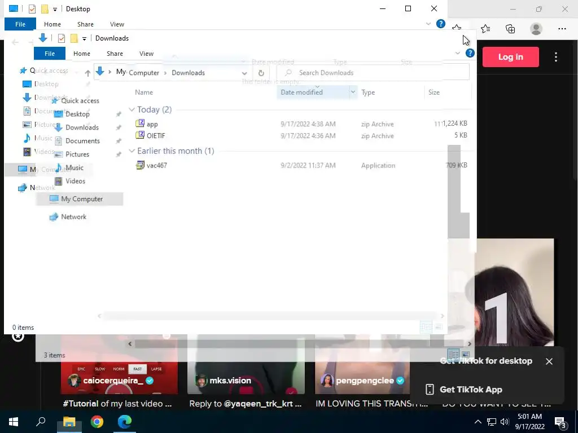Open Windows taskbar search
The width and height of the screenshot is (578, 433).
(41, 422)
